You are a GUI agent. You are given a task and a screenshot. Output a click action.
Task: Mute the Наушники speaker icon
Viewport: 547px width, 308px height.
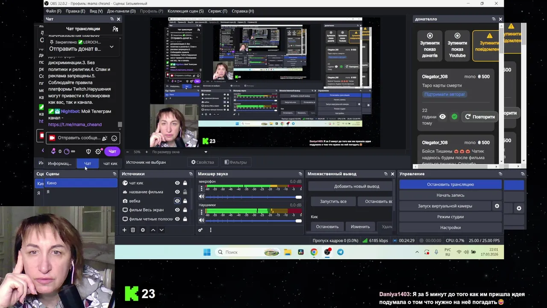click(x=202, y=220)
